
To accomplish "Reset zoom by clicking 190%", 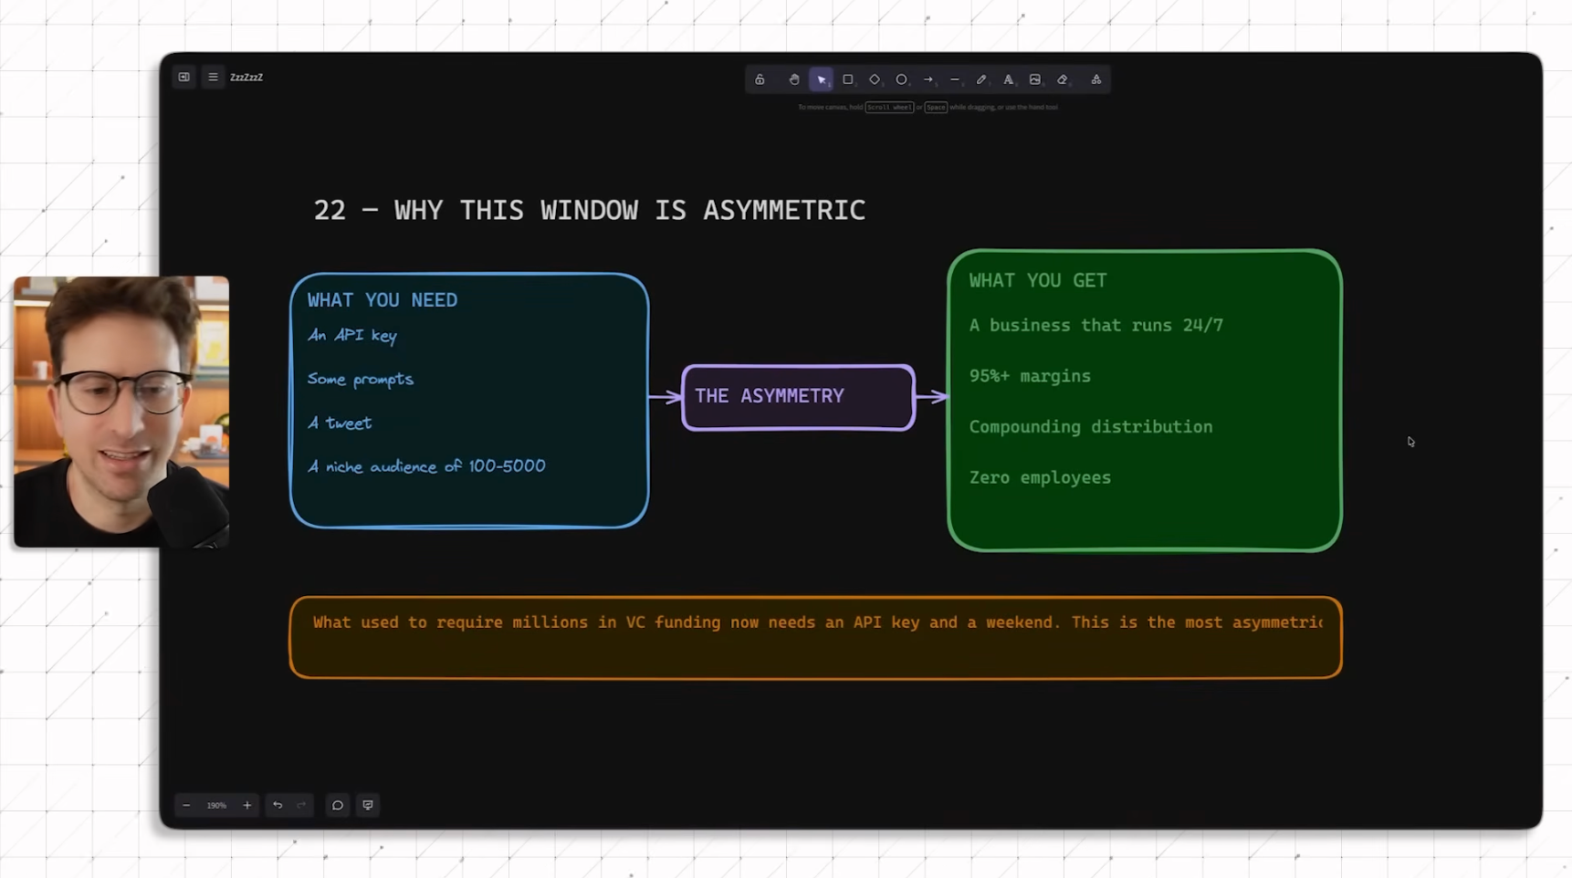I will 216,805.
